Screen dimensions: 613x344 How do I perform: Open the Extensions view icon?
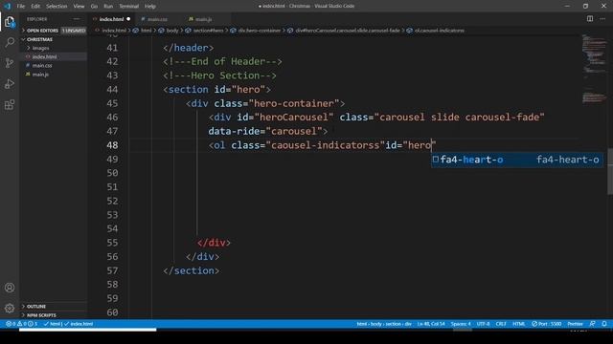10,104
